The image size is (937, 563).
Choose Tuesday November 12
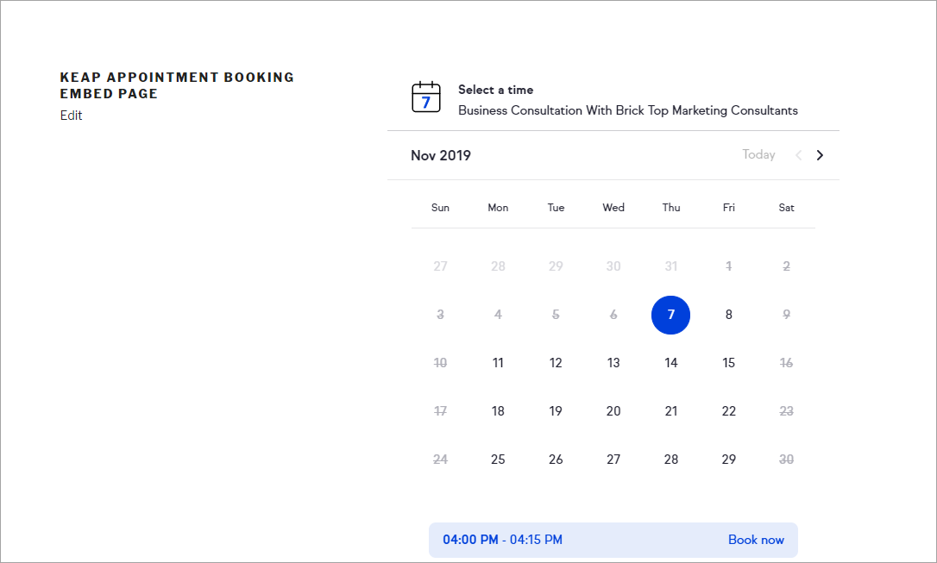click(x=556, y=363)
